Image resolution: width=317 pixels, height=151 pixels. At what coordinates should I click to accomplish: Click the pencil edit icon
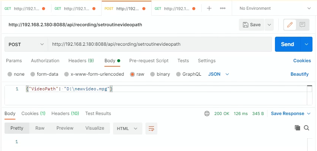[x=290, y=25]
